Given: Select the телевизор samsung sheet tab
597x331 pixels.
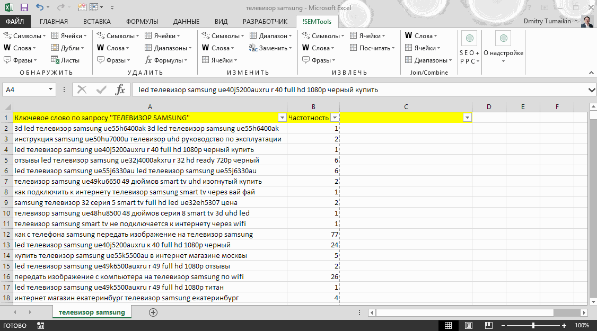Looking at the screenshot, I should (92, 312).
